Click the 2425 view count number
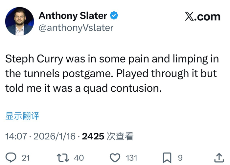The width and height of the screenshot is (230, 165). click(x=93, y=136)
